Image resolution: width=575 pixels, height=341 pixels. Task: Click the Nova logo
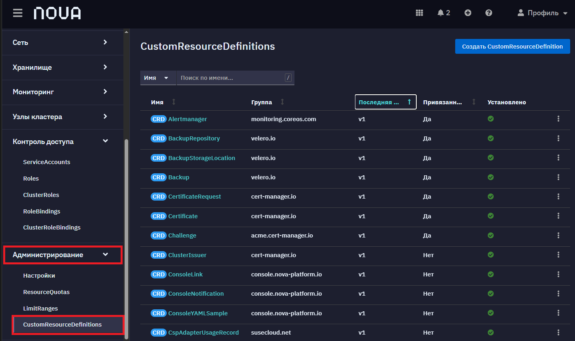coord(57,13)
